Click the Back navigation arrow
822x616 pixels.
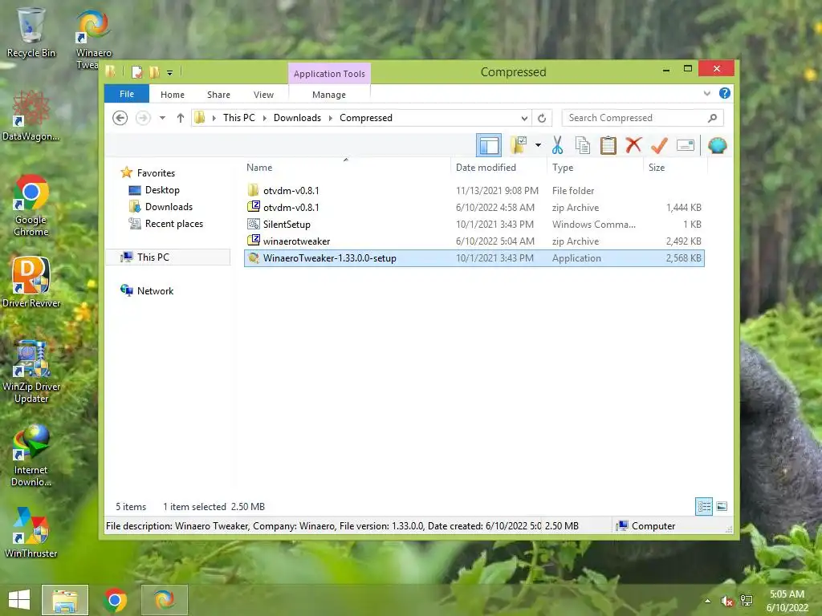[120, 118]
